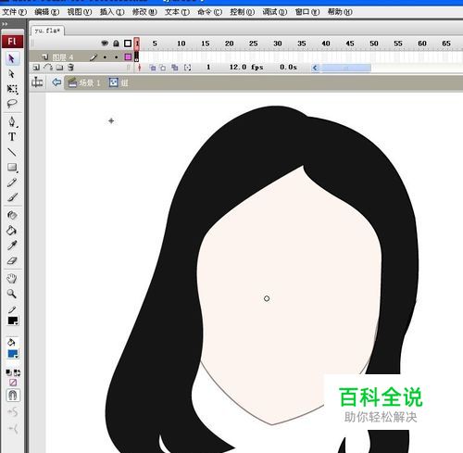Toggle Snap to Objects magnet

[x=13, y=396]
